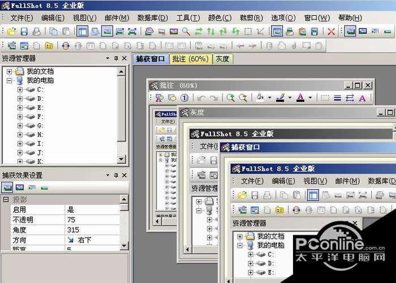Click the 不透明 value 75 field
The width and height of the screenshot is (396, 283).
92,220
